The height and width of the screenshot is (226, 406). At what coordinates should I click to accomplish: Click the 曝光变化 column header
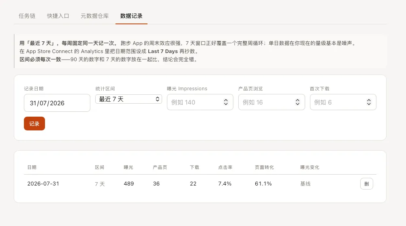coord(310,168)
